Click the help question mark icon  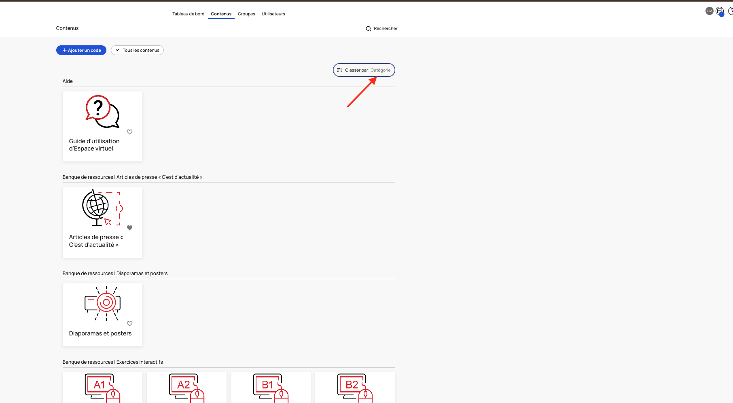pos(731,11)
